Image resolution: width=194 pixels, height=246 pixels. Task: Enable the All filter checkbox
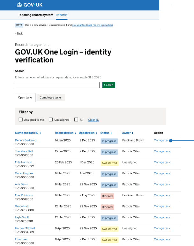(x=76, y=120)
